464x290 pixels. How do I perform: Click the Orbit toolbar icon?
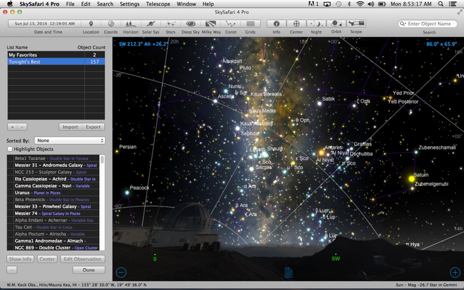[x=336, y=24]
